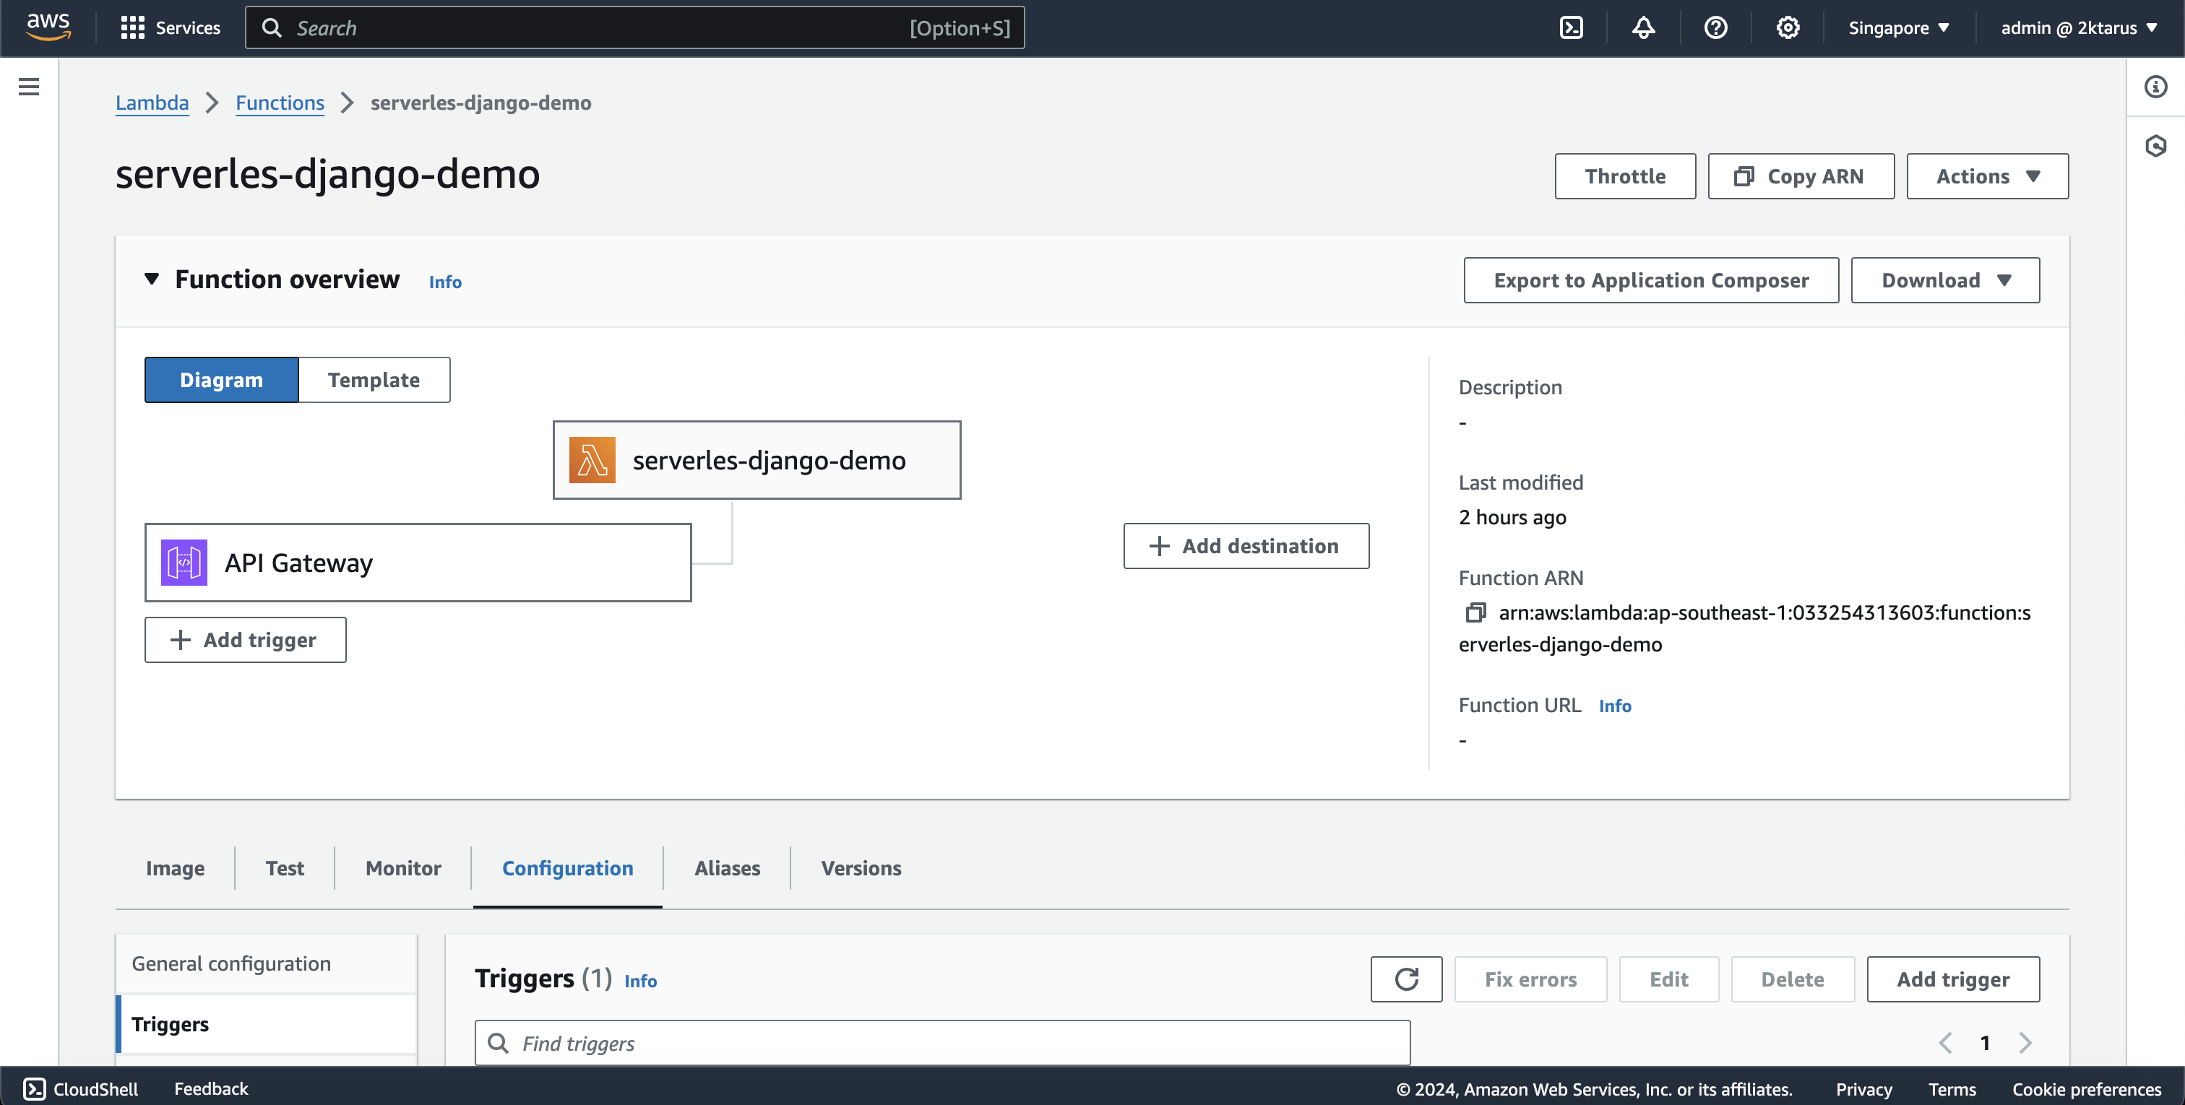Open the settings gear in the top bar
2185x1105 pixels.
coord(1787,28)
